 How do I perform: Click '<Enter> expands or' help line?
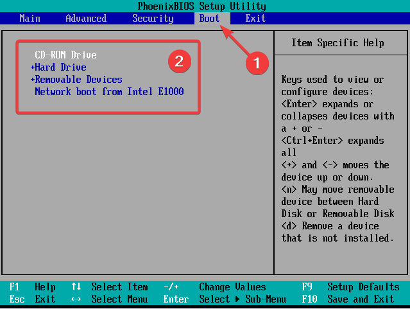pyautogui.click(x=327, y=104)
